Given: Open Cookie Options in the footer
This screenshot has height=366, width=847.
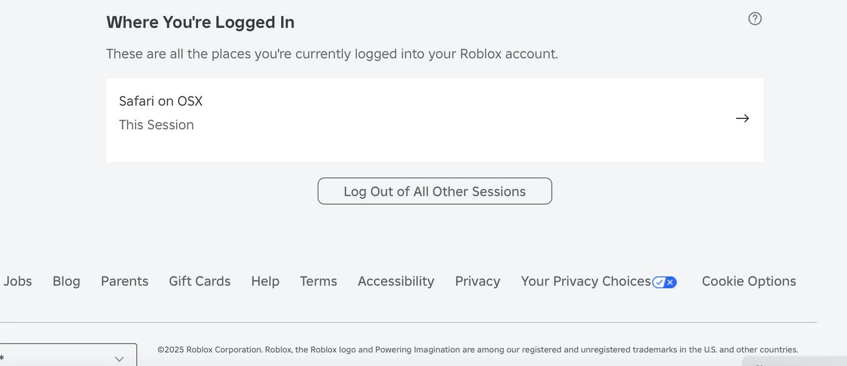Looking at the screenshot, I should click(x=748, y=281).
